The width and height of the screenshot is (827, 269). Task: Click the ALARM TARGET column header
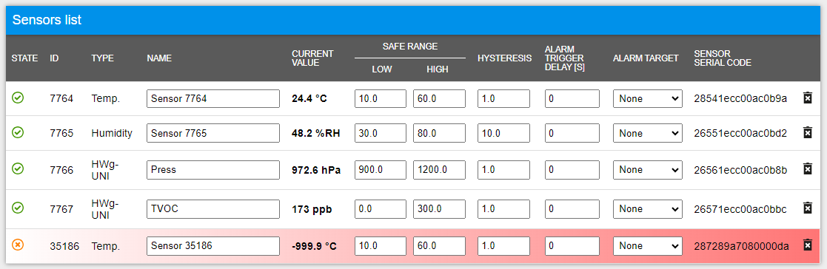646,58
